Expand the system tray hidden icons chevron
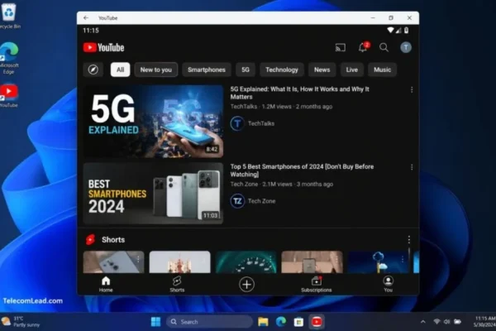The width and height of the screenshot is (496, 331). [423, 322]
